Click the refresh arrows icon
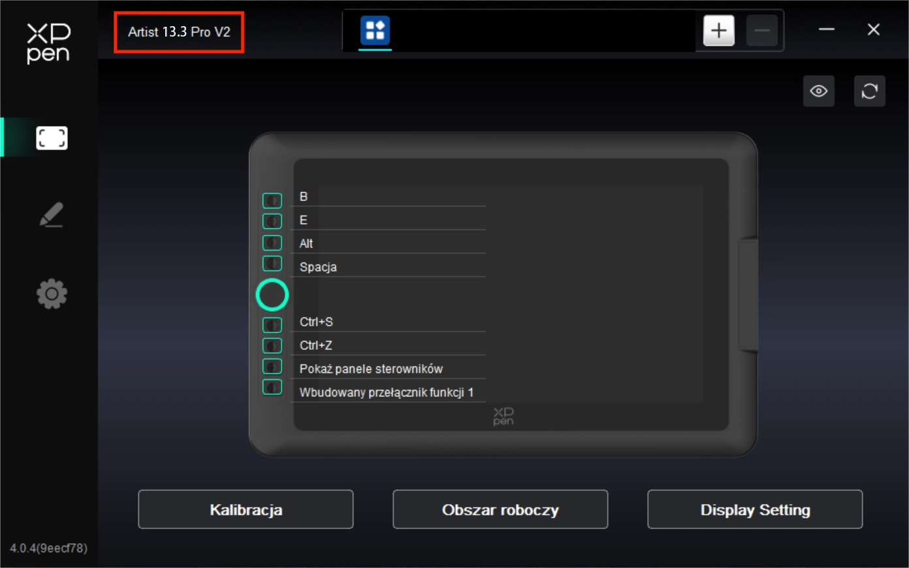Image resolution: width=909 pixels, height=568 pixels. pos(870,91)
